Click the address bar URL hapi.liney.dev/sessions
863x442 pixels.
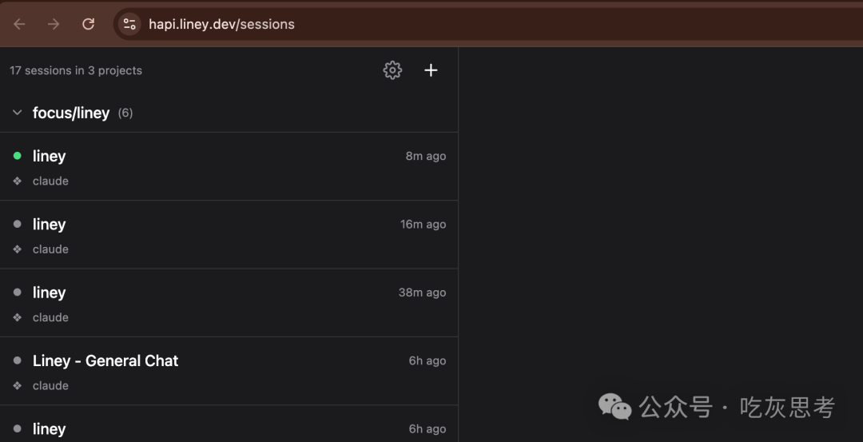(x=221, y=24)
